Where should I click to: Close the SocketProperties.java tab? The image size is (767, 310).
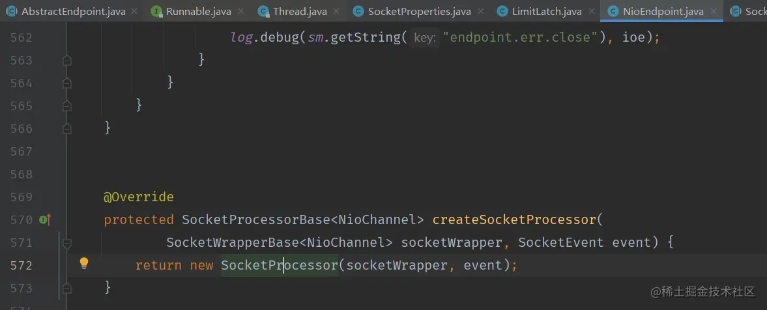click(x=481, y=12)
